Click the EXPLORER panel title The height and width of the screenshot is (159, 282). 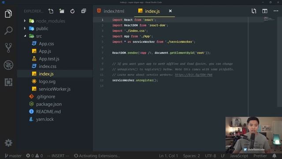33,11
